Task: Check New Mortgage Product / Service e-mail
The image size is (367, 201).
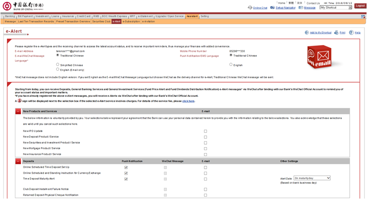Action: (x=206, y=149)
